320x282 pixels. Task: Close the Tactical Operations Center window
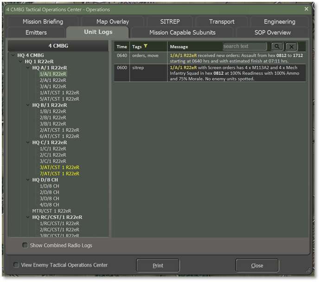coord(306,9)
